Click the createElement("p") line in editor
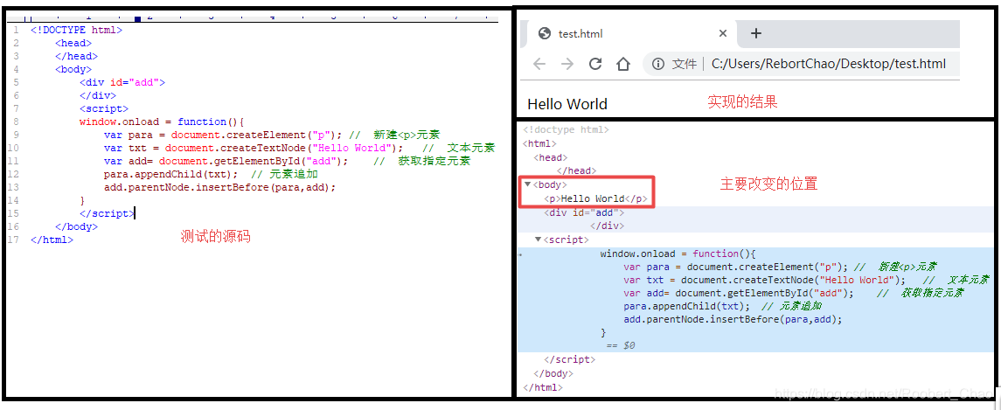The width and height of the screenshot is (1001, 410). 272,135
